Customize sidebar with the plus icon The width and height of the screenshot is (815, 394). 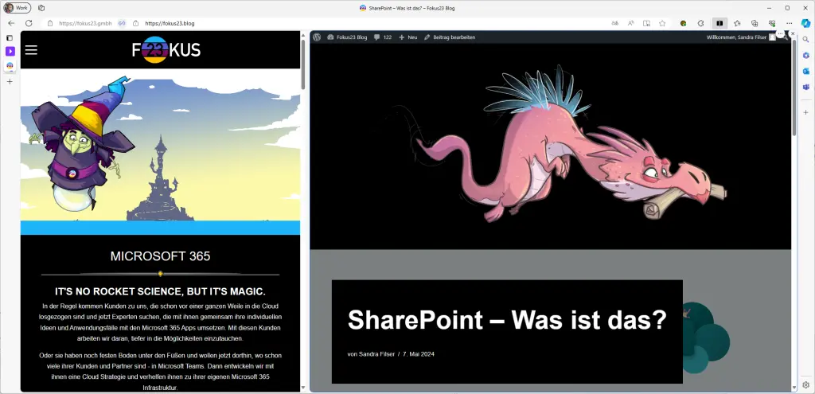point(805,112)
